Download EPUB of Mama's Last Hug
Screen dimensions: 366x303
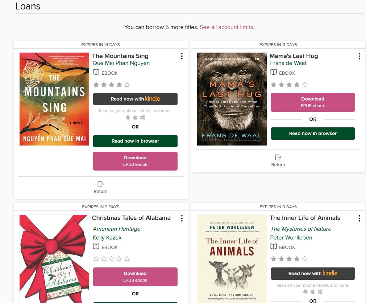[x=313, y=102]
